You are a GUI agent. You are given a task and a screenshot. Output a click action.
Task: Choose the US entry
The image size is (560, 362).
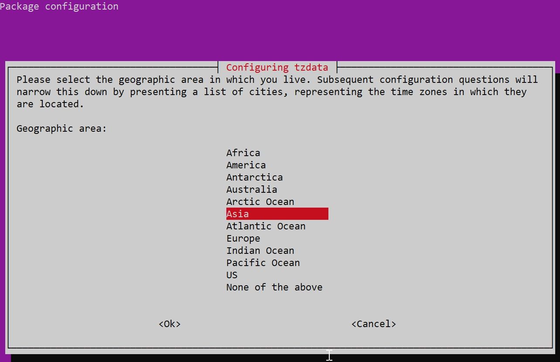[x=232, y=275]
